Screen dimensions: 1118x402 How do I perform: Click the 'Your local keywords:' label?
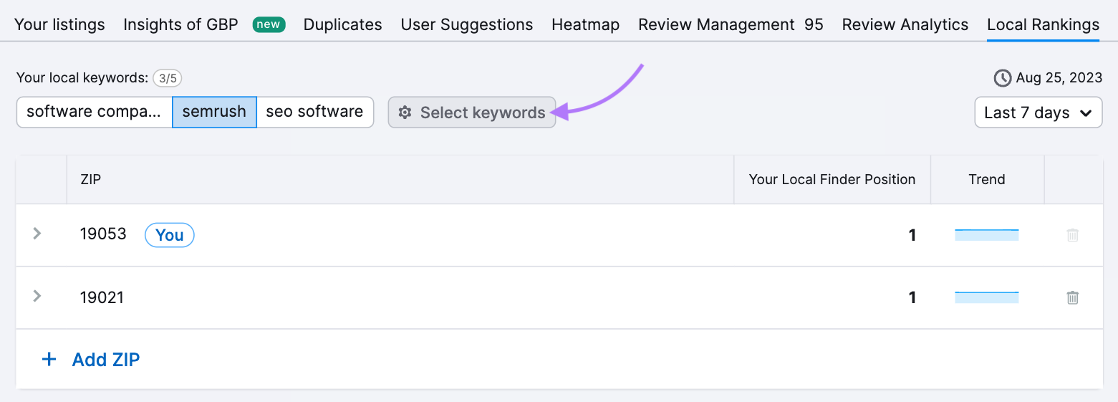pos(82,78)
